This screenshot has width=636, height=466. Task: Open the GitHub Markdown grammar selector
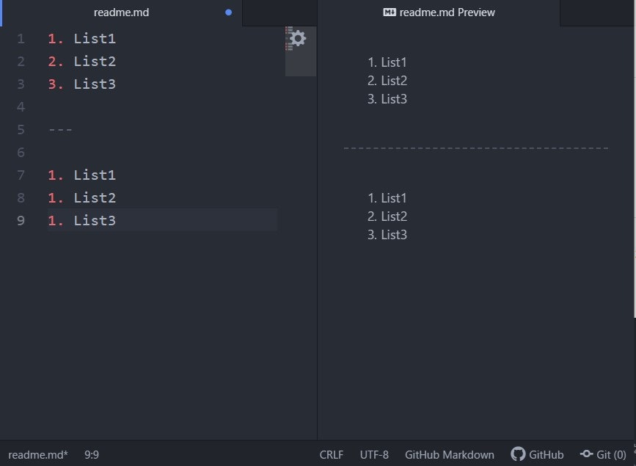click(x=450, y=455)
